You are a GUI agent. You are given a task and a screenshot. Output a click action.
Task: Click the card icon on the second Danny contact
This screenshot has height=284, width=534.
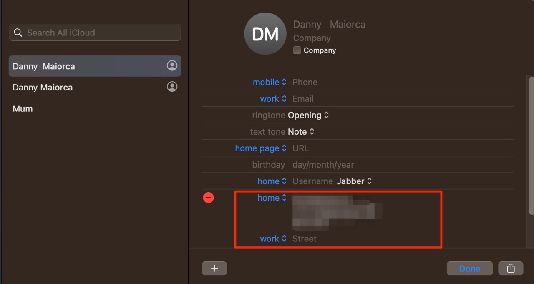coord(172,86)
